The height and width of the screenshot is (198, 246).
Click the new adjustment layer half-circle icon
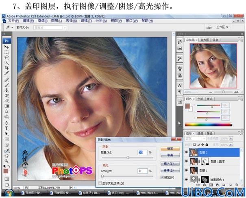(217, 185)
